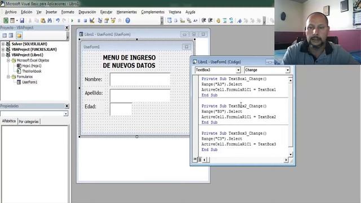Click the List Constants icon
This screenshot has width=361, height=203.
tap(175, 20)
